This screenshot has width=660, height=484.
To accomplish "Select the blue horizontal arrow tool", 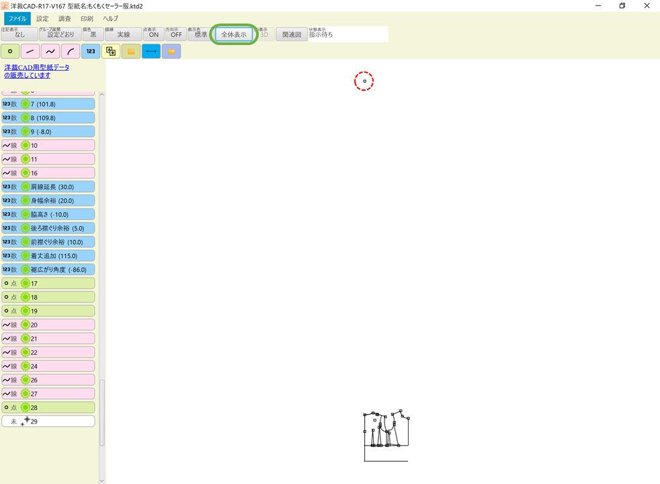I will tap(151, 51).
